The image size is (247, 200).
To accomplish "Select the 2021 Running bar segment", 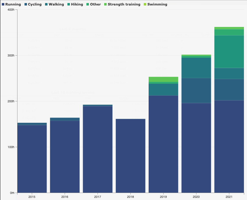I will coord(229,146).
